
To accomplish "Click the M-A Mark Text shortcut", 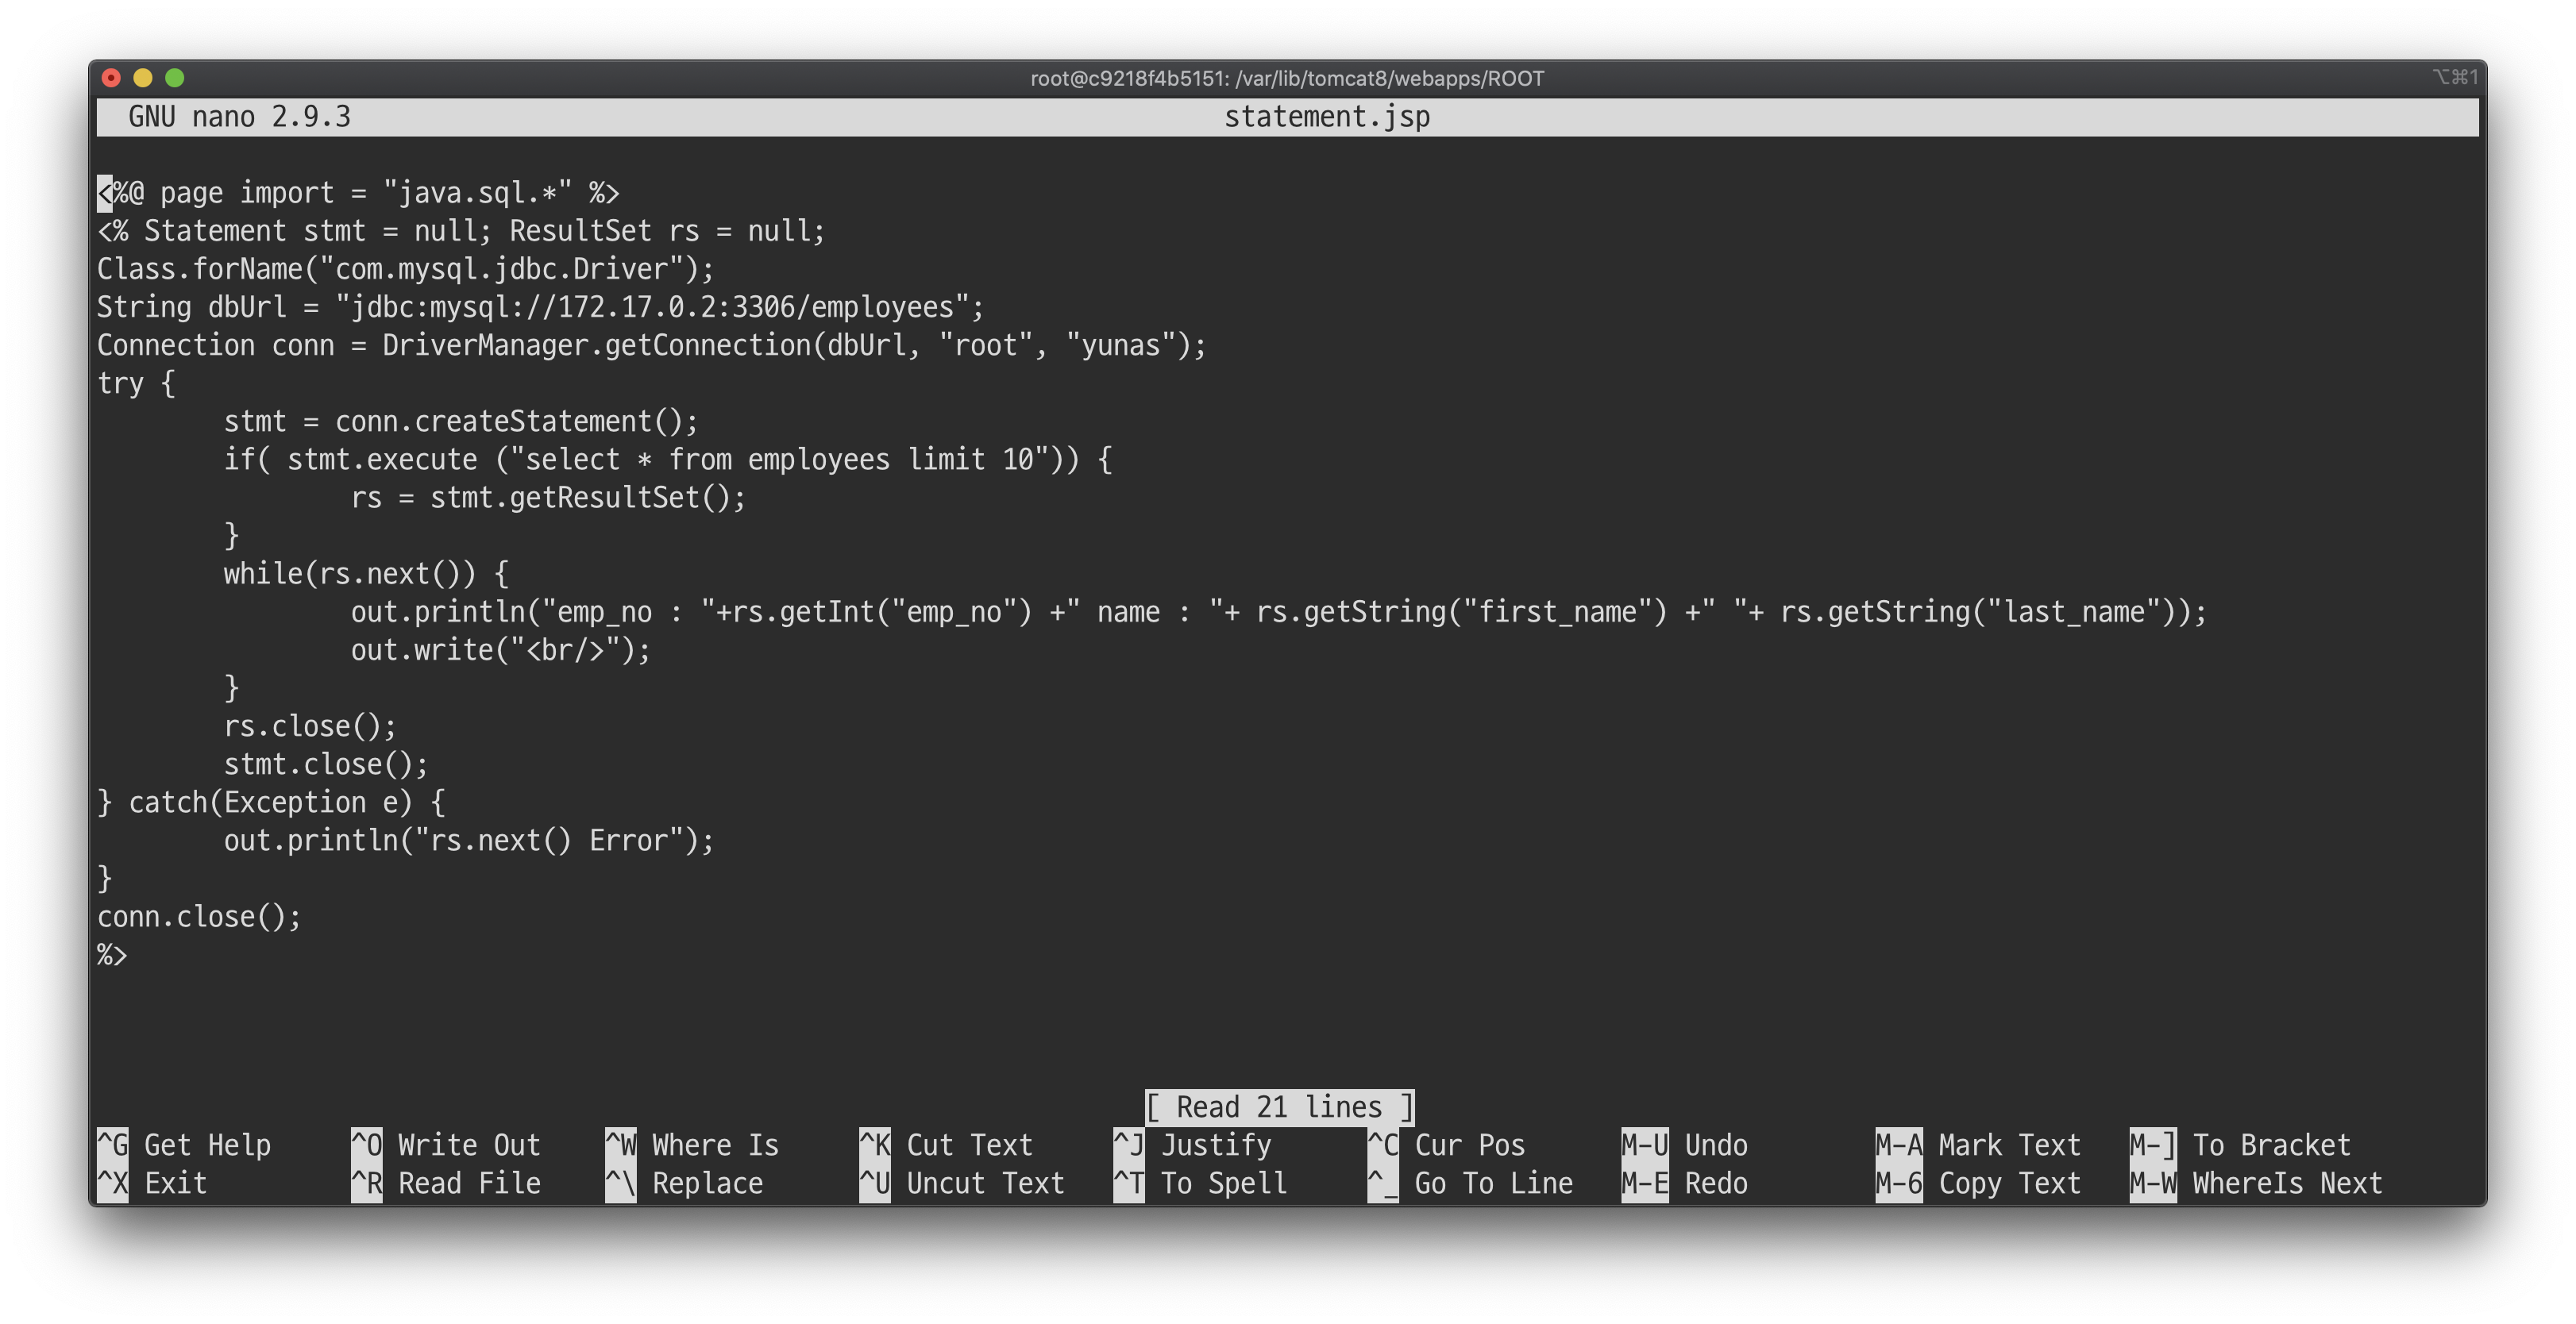I will click(1977, 1144).
